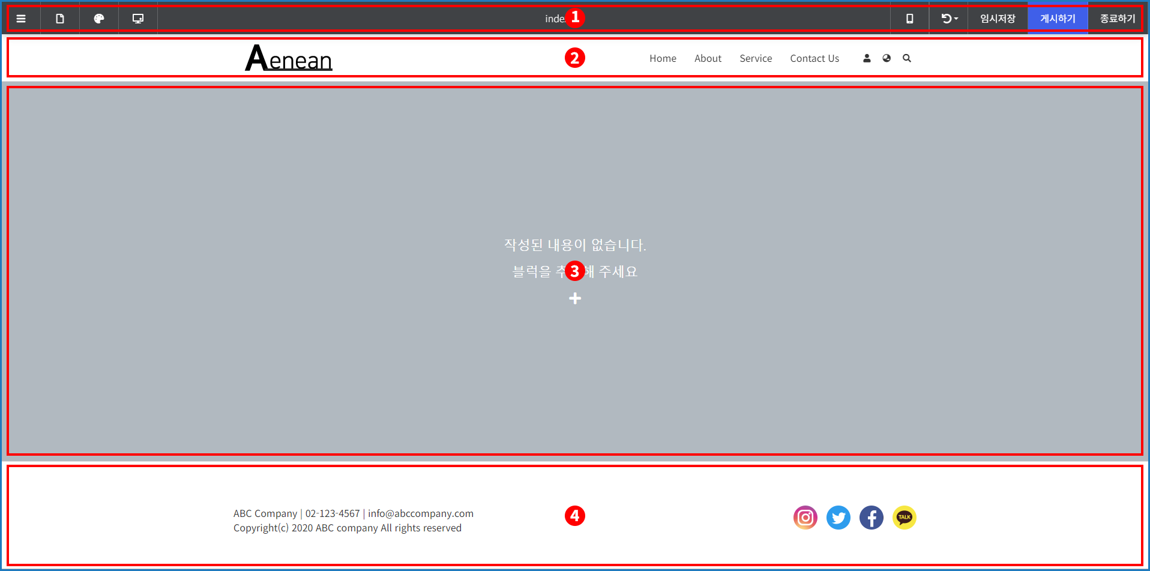The image size is (1150, 571).
Task: Expand the undo history dropdown
Action: (x=949, y=19)
